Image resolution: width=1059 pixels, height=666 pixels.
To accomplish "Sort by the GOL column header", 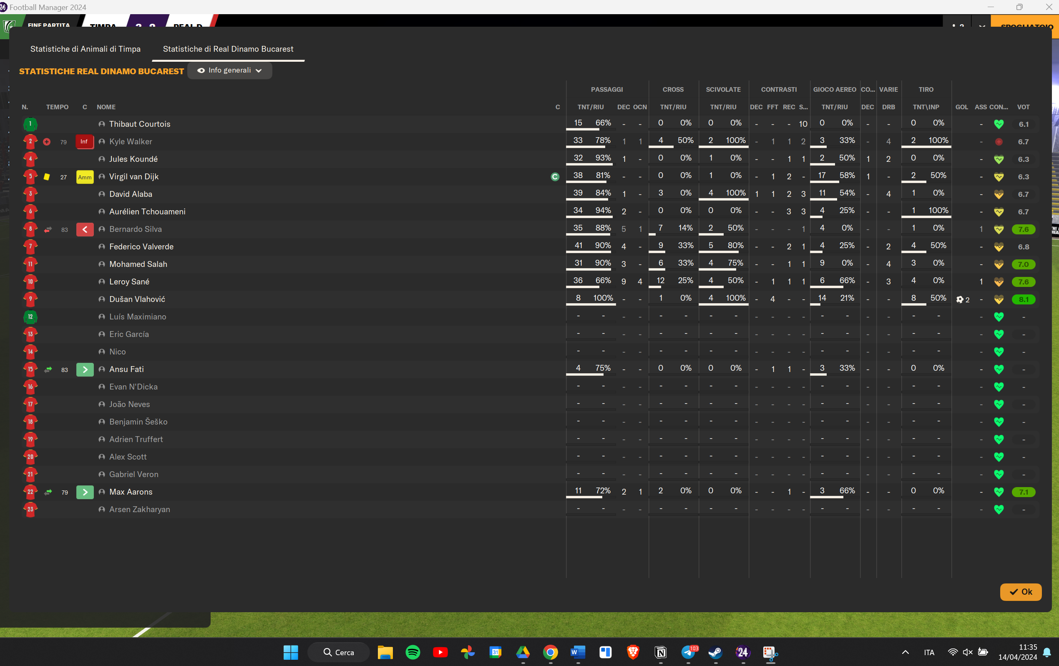I will [x=961, y=107].
